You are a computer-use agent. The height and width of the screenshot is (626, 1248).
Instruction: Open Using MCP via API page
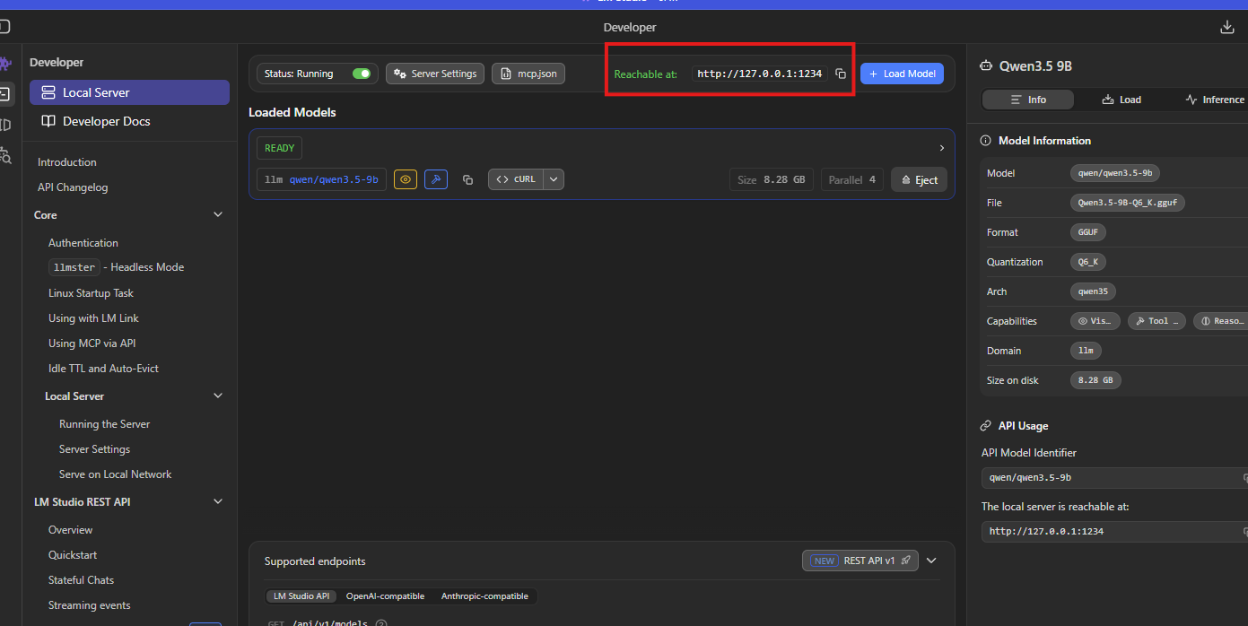[x=92, y=343]
